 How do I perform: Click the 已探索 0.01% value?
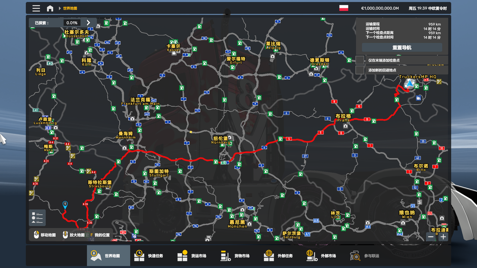pyautogui.click(x=72, y=23)
